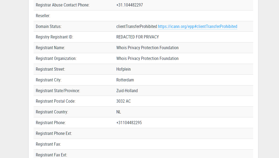279x158 pixels.
Task: Select the Registrant Fax label
Action: click(48, 144)
